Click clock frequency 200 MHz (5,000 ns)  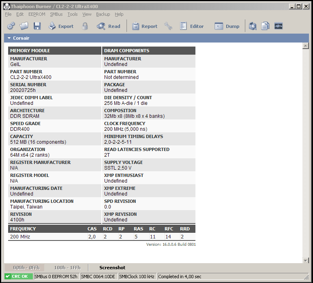[x=126, y=129]
